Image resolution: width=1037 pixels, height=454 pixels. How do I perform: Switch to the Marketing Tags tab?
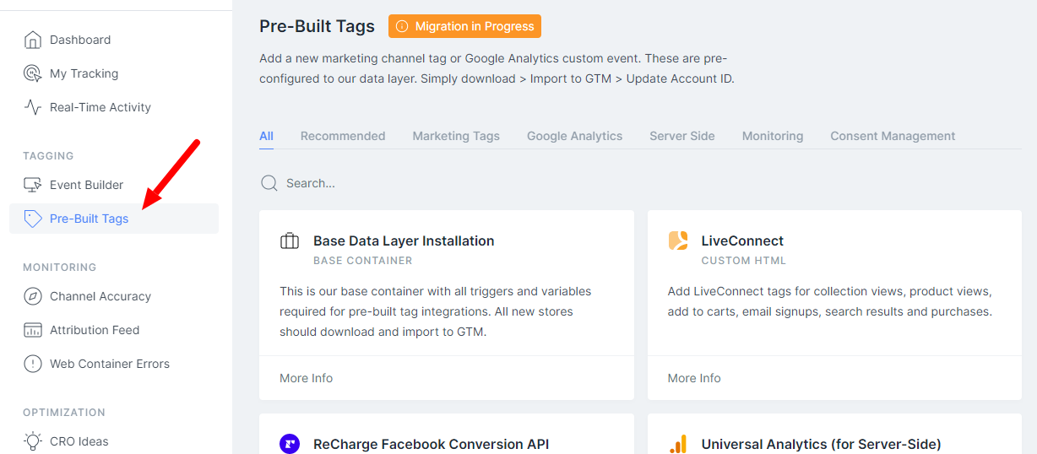click(456, 136)
